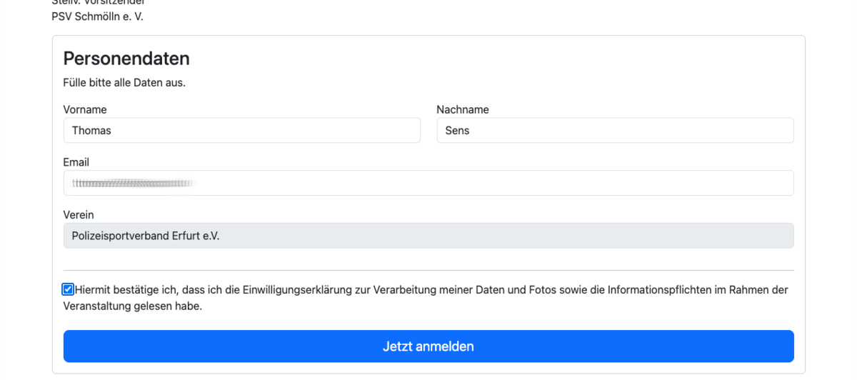Viewport: 857px width, 380px height.
Task: Click the blurred email address text
Action: [x=134, y=184]
